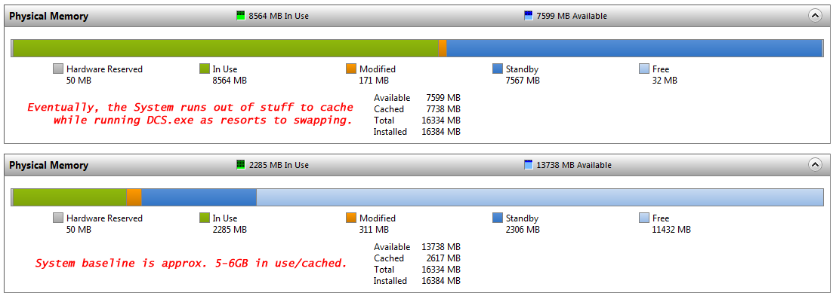Viewport: 836px width, 299px height.
Task: Click the light-blue Free segment of bottom bar
Action: (x=539, y=197)
